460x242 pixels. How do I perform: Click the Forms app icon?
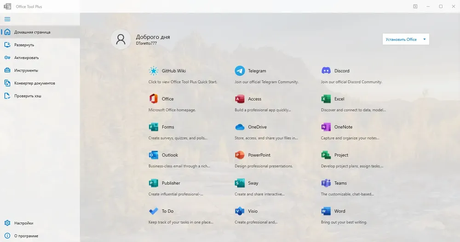point(154,127)
